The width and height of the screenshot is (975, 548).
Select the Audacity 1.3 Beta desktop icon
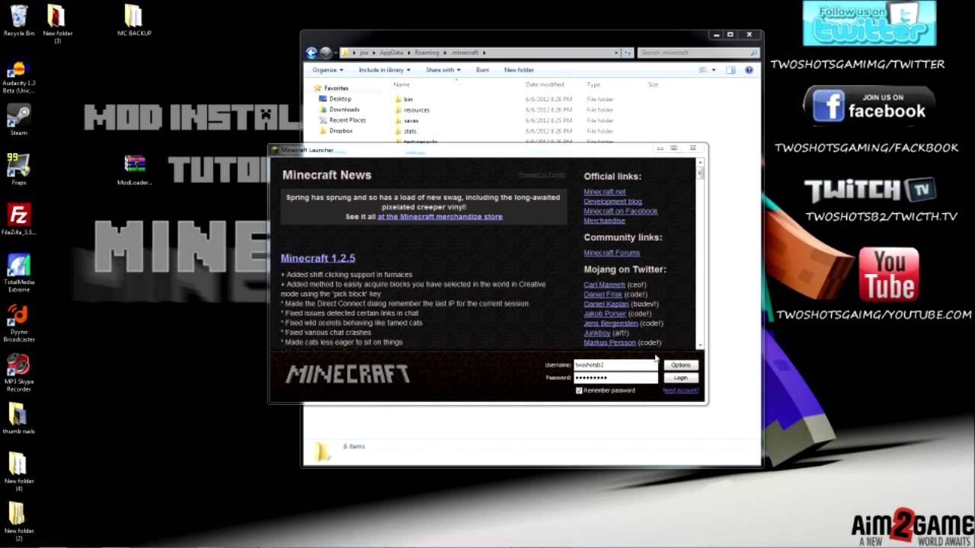coord(19,76)
